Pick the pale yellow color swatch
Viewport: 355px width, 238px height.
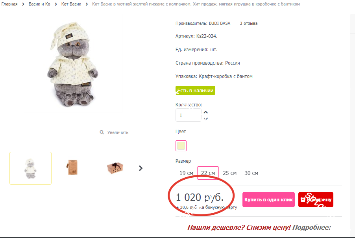coord(181,146)
